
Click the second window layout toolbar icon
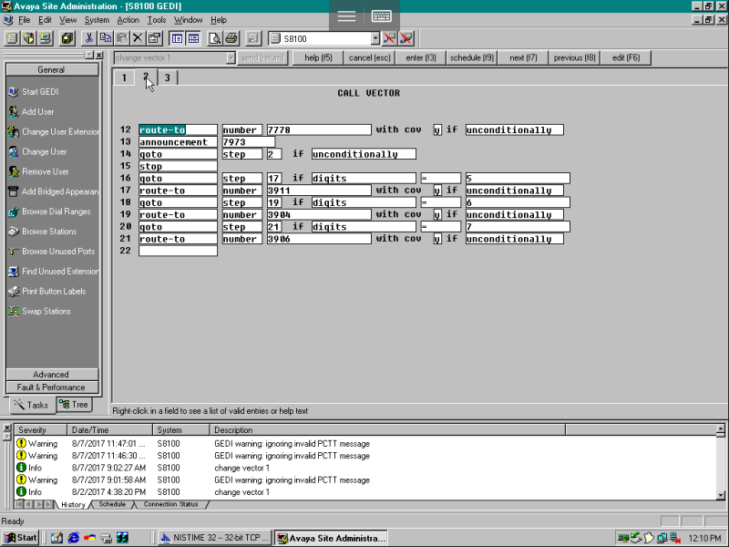pyautogui.click(x=193, y=38)
